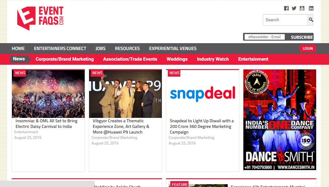The width and height of the screenshot is (329, 187).
Task: Click NEWS badge on Insomniac card
Action: (20, 73)
